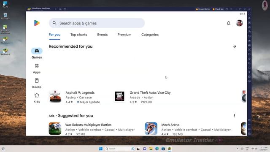The width and height of the screenshot is (270, 152).
Task: Open File Explorer from the taskbar
Action: (151, 149)
